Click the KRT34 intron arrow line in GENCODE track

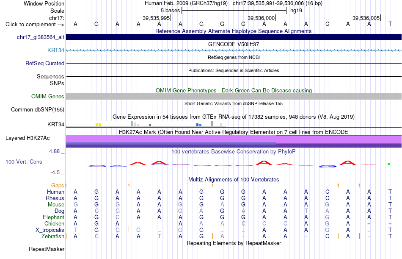click(234, 50)
